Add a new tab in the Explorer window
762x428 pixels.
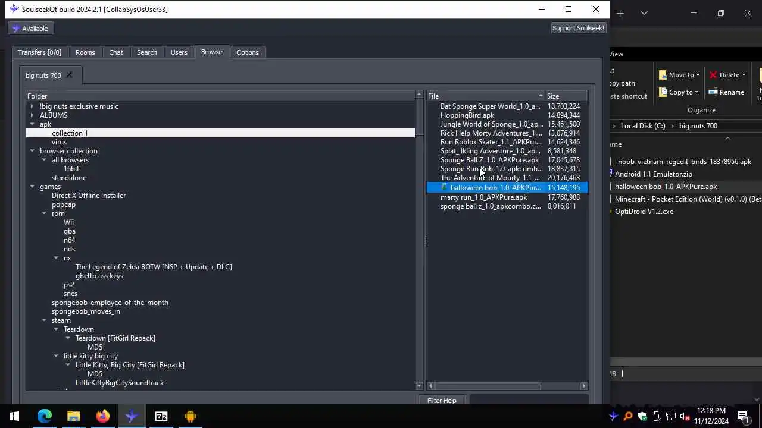click(x=620, y=13)
